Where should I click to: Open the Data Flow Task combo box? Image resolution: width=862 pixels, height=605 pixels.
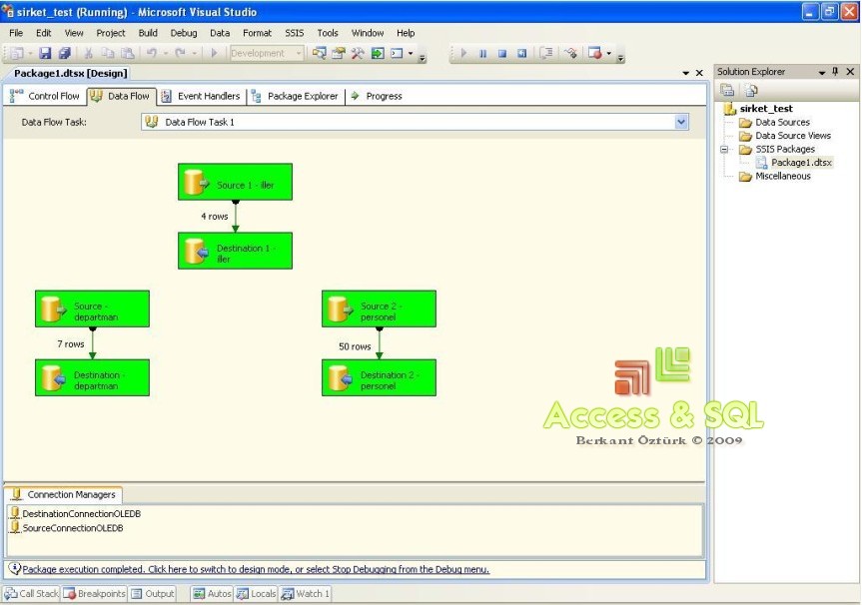[681, 121]
